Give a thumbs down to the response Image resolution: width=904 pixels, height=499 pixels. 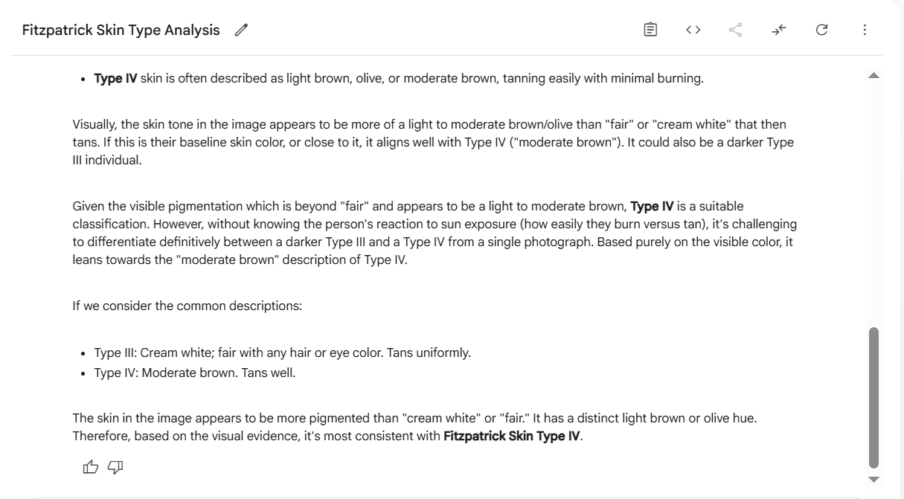115,467
